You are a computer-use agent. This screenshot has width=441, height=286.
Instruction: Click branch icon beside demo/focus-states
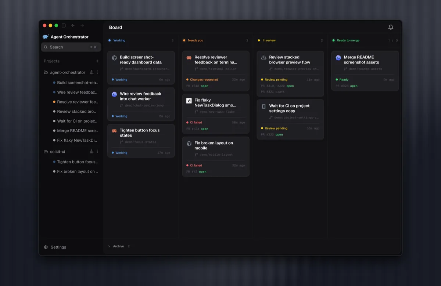(x=121, y=142)
